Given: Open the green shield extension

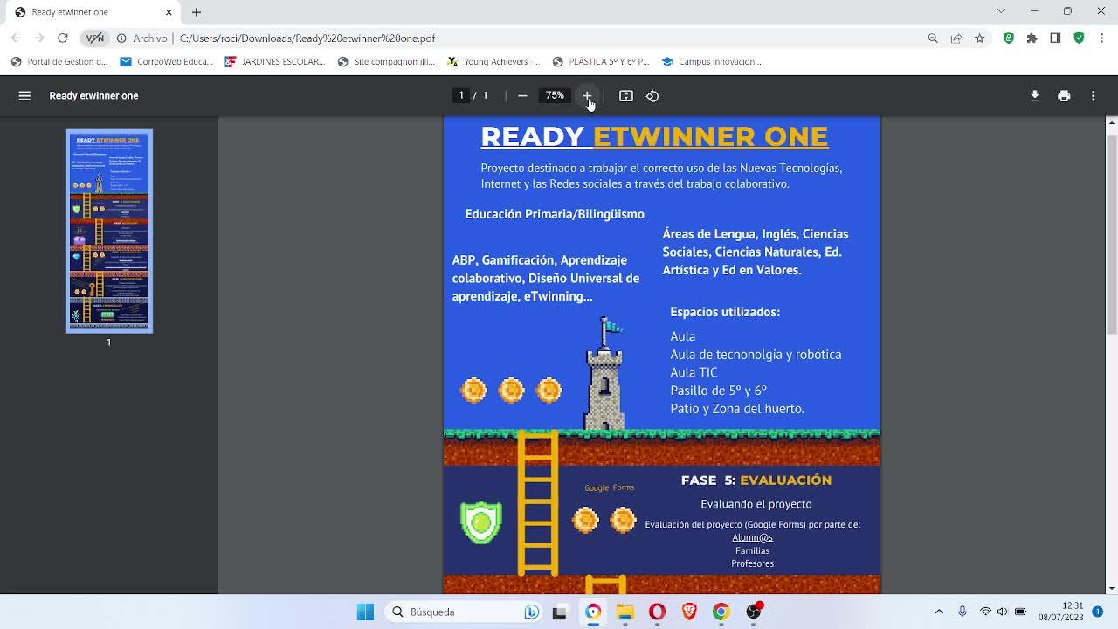Looking at the screenshot, I should point(1009,38).
